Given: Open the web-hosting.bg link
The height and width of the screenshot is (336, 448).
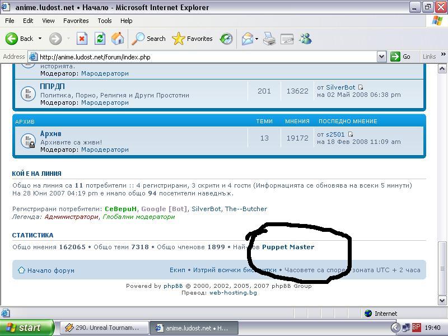Looking at the screenshot, I should 233,292.
